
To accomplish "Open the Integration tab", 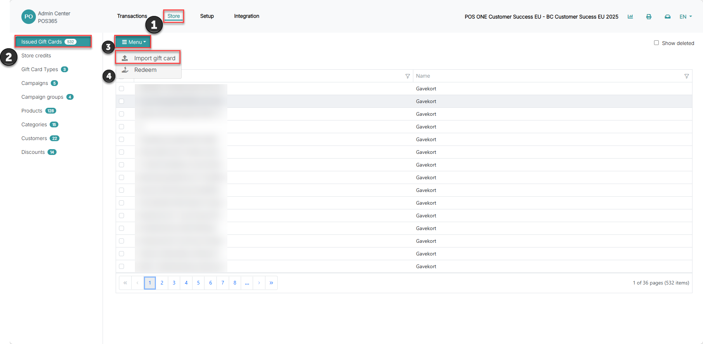I will pos(247,16).
